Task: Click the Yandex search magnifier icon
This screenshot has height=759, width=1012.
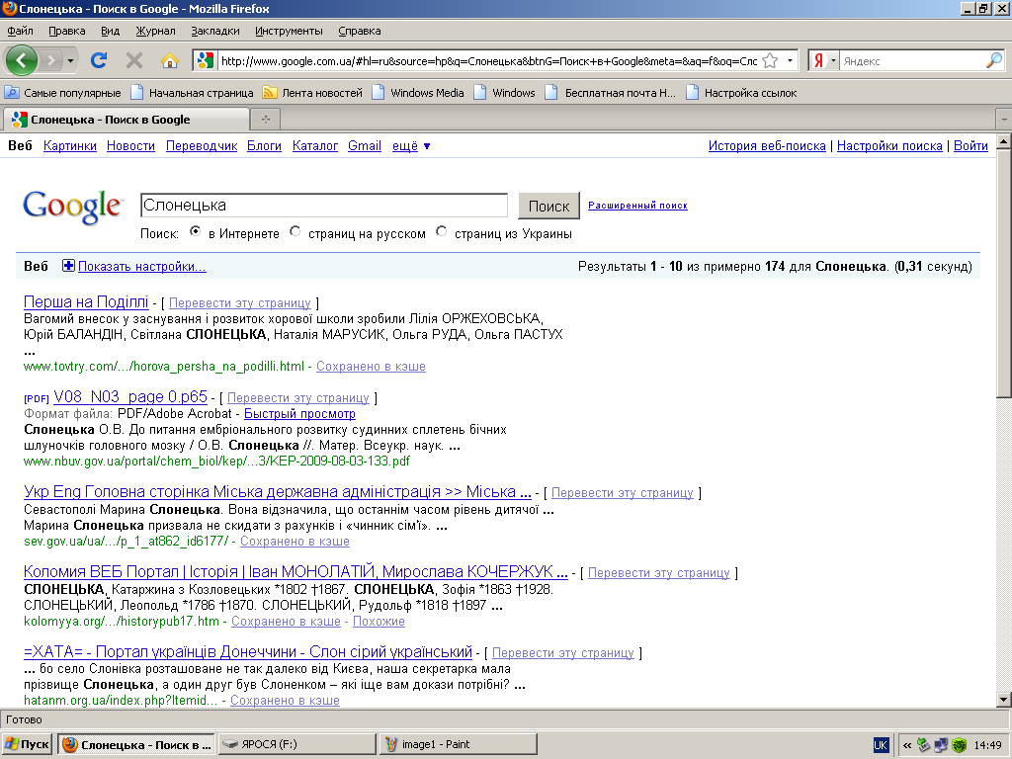Action: [x=994, y=60]
